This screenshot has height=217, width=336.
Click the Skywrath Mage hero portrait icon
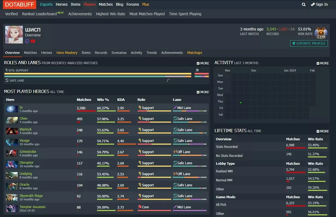(12, 197)
